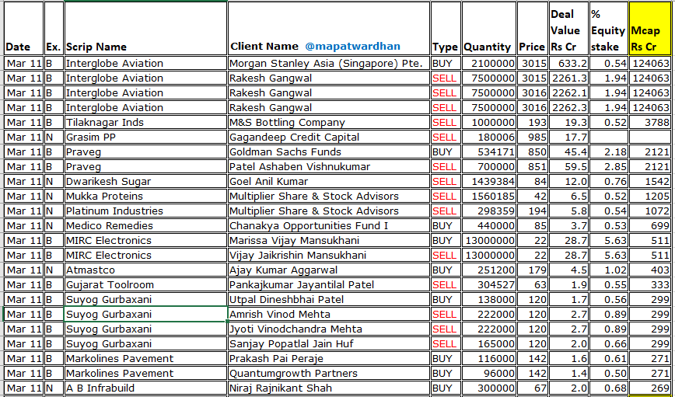Select the quantity cell 304527
Screen dimensions: 675x397
pos(488,285)
